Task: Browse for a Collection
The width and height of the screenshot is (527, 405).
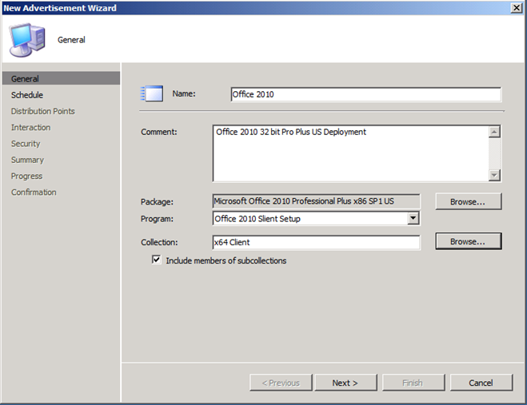Action: click(x=468, y=241)
